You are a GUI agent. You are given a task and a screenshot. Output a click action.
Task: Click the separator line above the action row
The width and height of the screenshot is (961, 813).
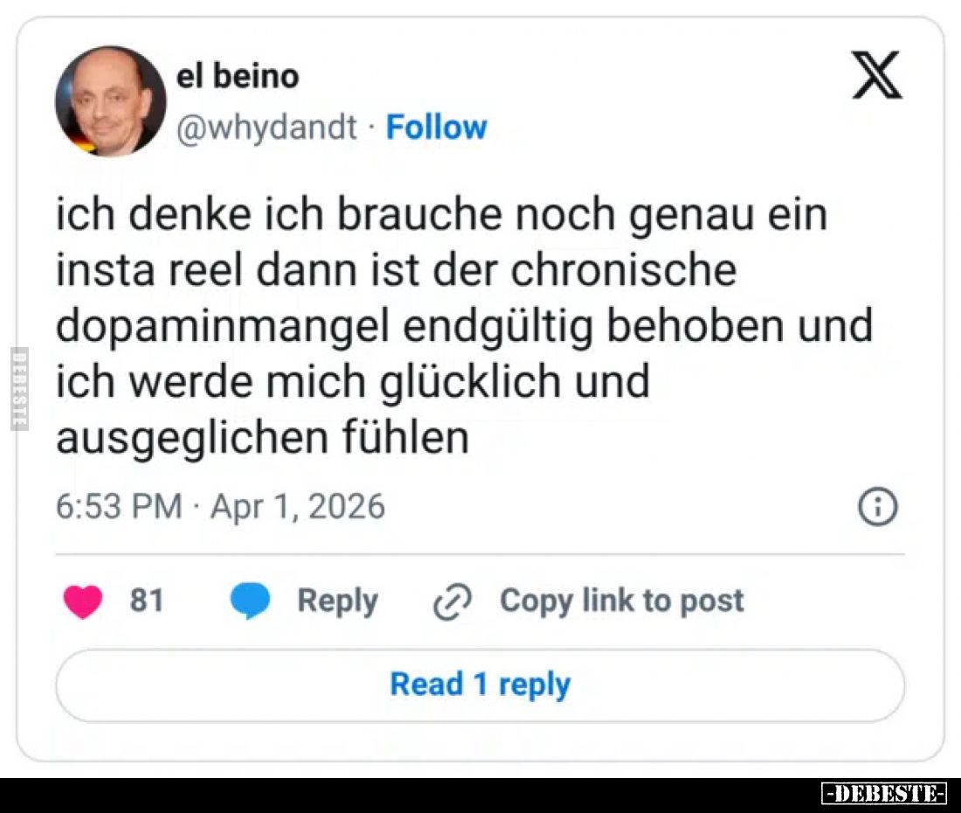(x=480, y=557)
